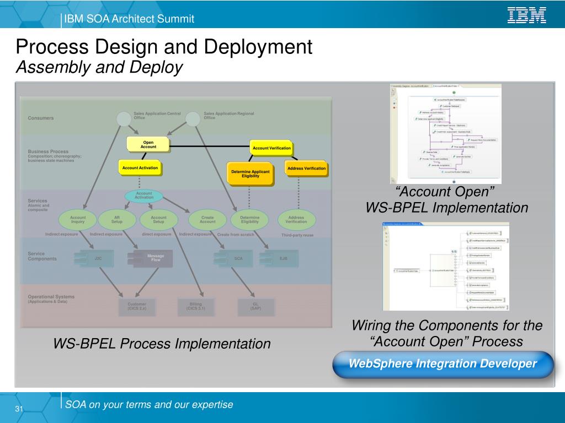Click the 'Operational Systems' layer label
The width and height of the screenshot is (565, 423).
pyautogui.click(x=51, y=297)
